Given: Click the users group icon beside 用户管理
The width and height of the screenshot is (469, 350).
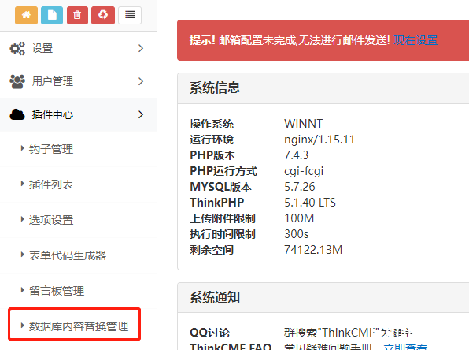Looking at the screenshot, I should coord(17,81).
